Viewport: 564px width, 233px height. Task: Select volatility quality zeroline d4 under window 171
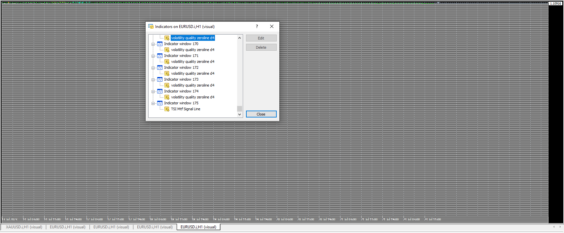tap(193, 62)
